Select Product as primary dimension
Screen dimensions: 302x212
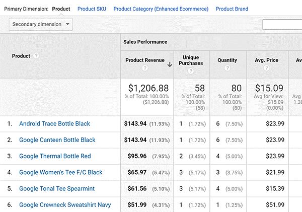61,9
